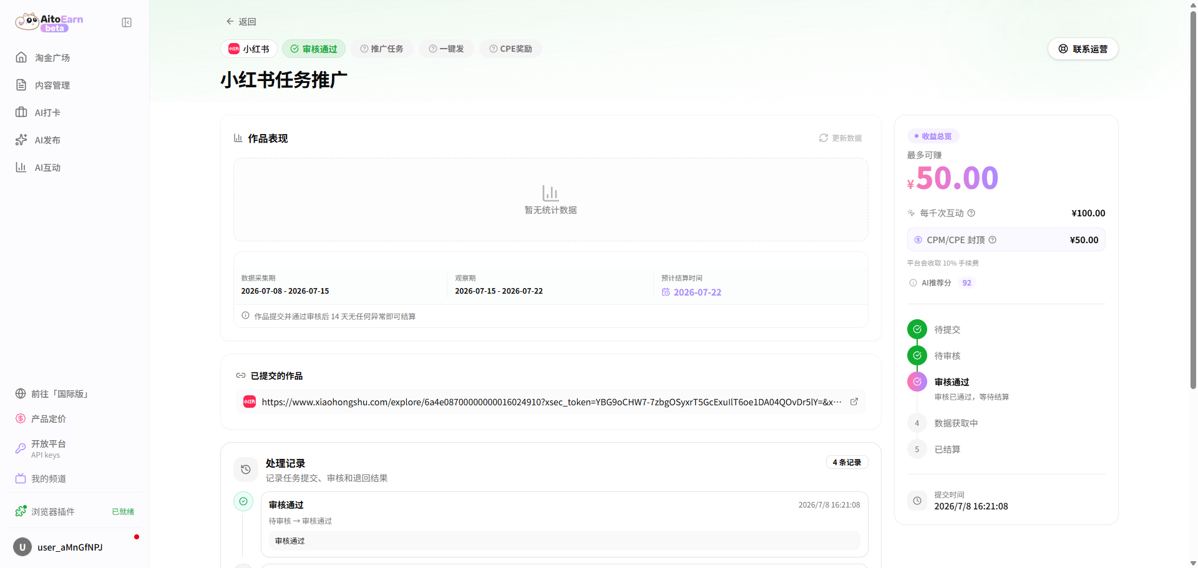Open 产品定价 page

tap(74, 418)
